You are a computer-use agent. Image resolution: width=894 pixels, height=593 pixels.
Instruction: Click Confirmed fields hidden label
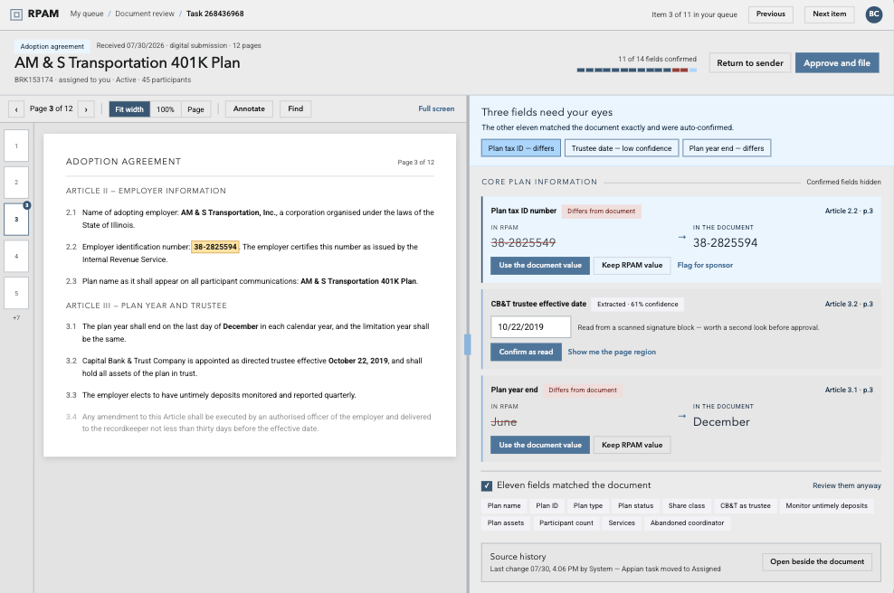(x=843, y=183)
